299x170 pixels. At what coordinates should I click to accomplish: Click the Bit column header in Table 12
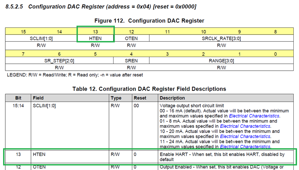coord(18,98)
